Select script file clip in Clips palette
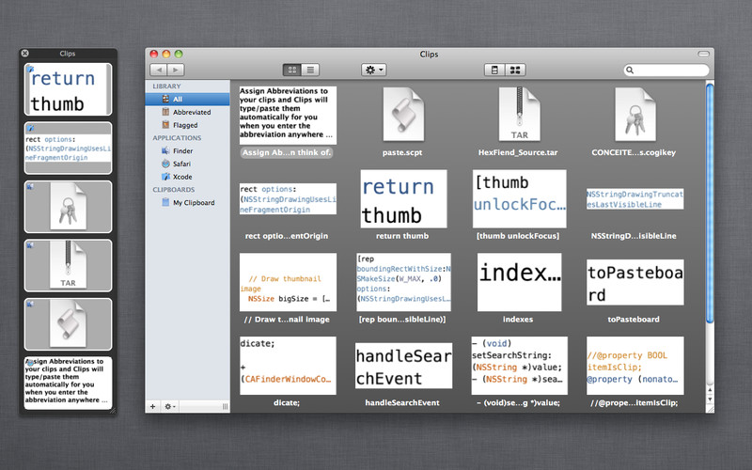752x470 pixels. point(68,324)
